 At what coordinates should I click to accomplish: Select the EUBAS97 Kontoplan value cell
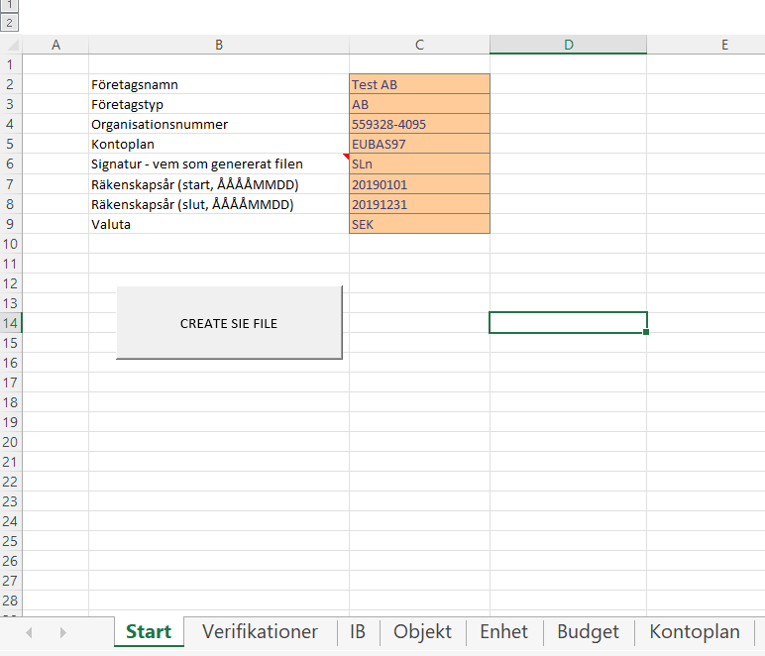click(x=419, y=145)
